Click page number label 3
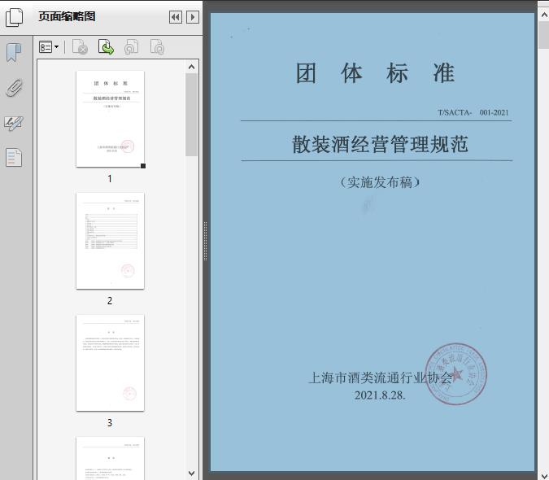The width and height of the screenshot is (549, 480). 110,423
